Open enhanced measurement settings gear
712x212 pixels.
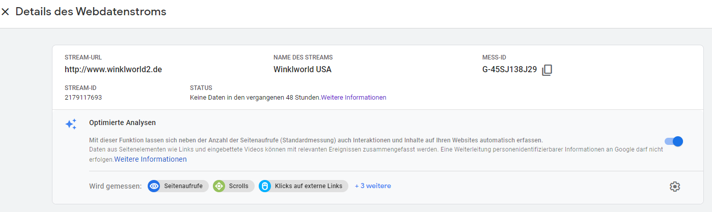point(675,187)
